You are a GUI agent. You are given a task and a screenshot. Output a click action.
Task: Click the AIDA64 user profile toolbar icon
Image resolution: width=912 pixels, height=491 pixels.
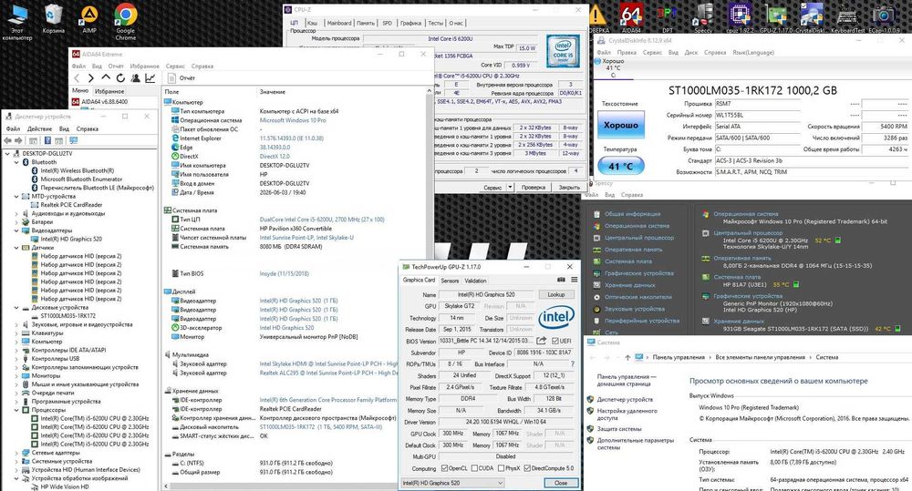coord(136,77)
